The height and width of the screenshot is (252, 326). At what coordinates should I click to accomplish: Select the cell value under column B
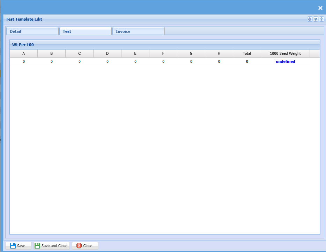[x=52, y=61]
